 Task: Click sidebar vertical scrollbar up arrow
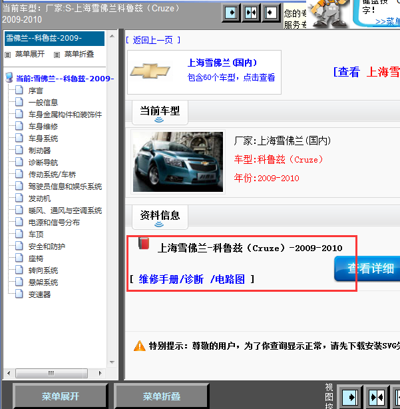coord(112,36)
